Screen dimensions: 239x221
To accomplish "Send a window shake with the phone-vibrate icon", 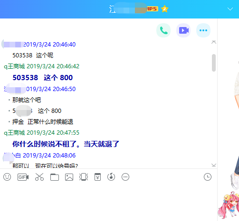I will 84,177.
